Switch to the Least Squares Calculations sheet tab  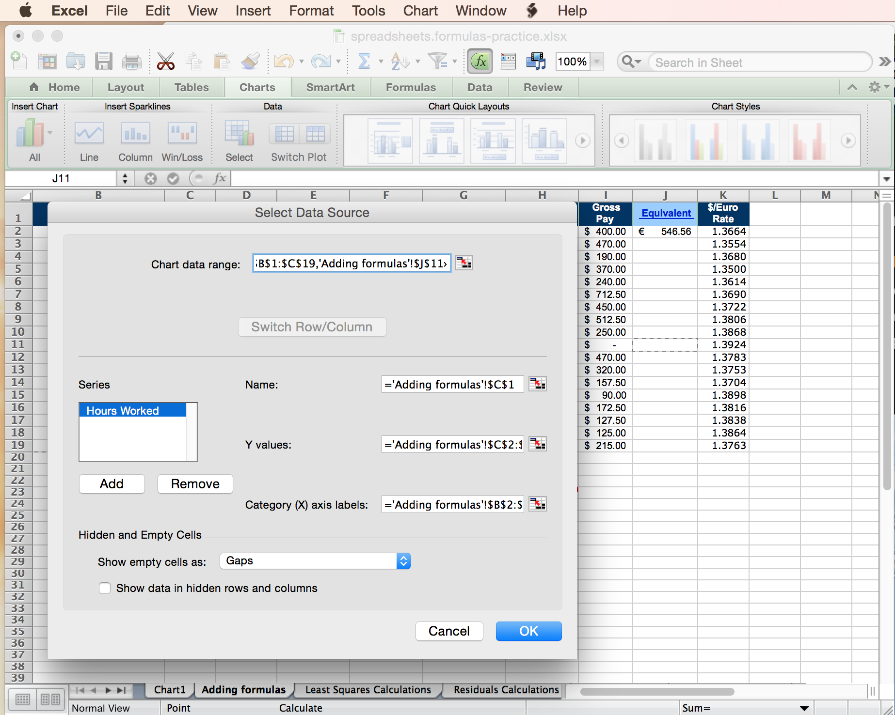tap(368, 690)
